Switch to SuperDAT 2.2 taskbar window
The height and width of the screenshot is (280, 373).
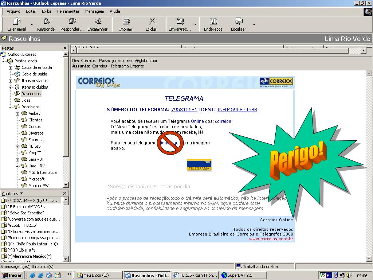243,275
